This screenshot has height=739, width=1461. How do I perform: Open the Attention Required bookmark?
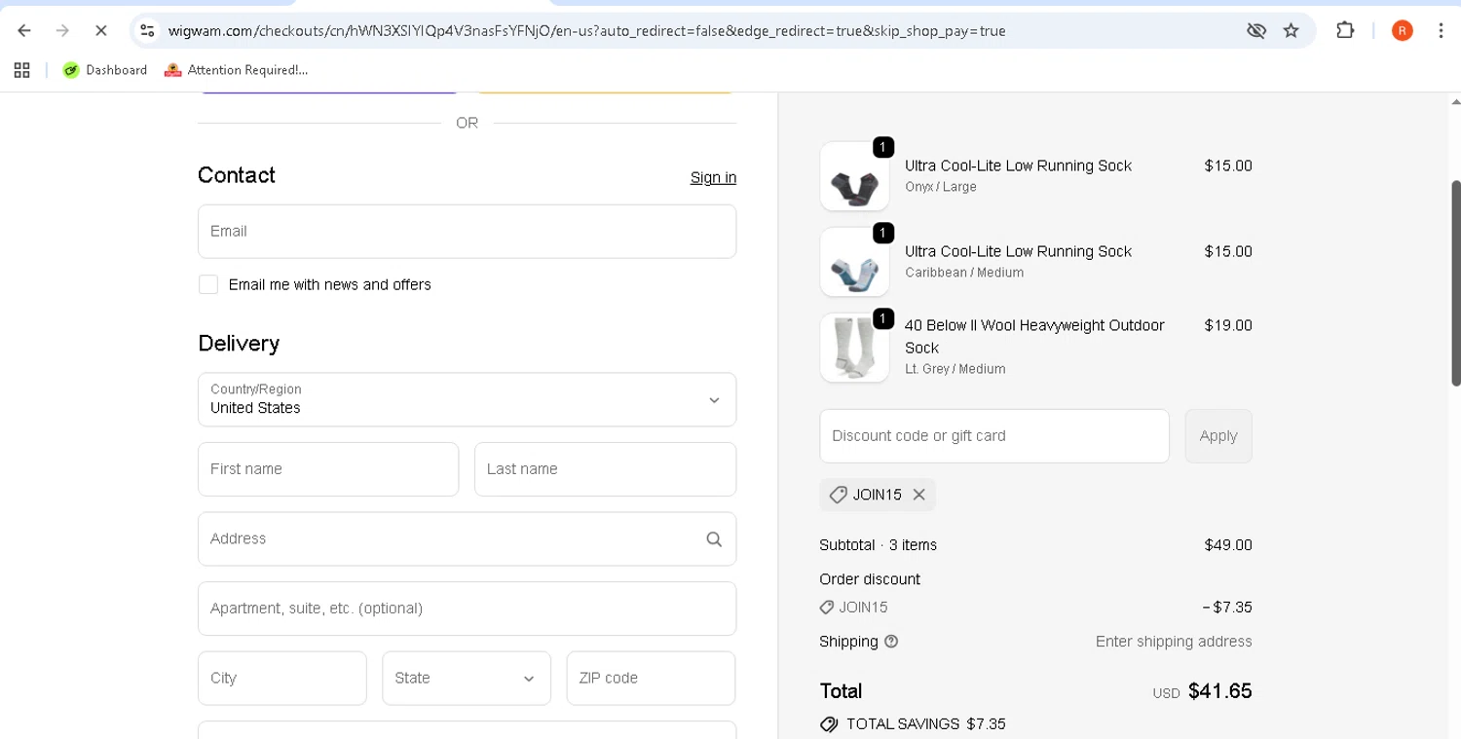pyautogui.click(x=237, y=70)
